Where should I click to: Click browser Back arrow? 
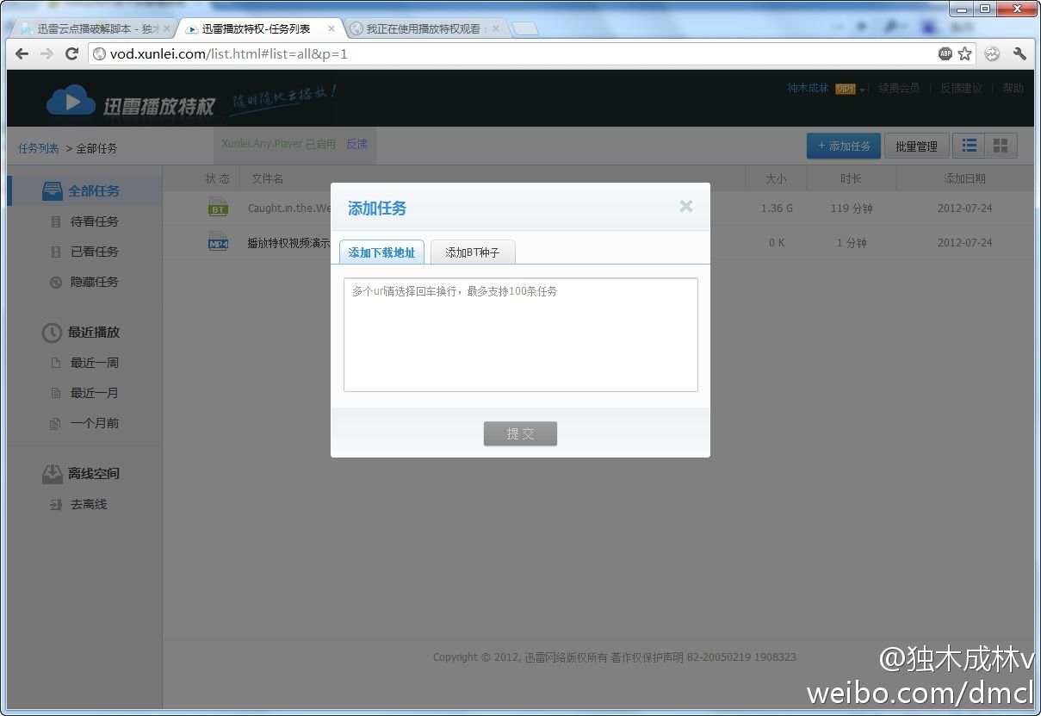pos(22,53)
